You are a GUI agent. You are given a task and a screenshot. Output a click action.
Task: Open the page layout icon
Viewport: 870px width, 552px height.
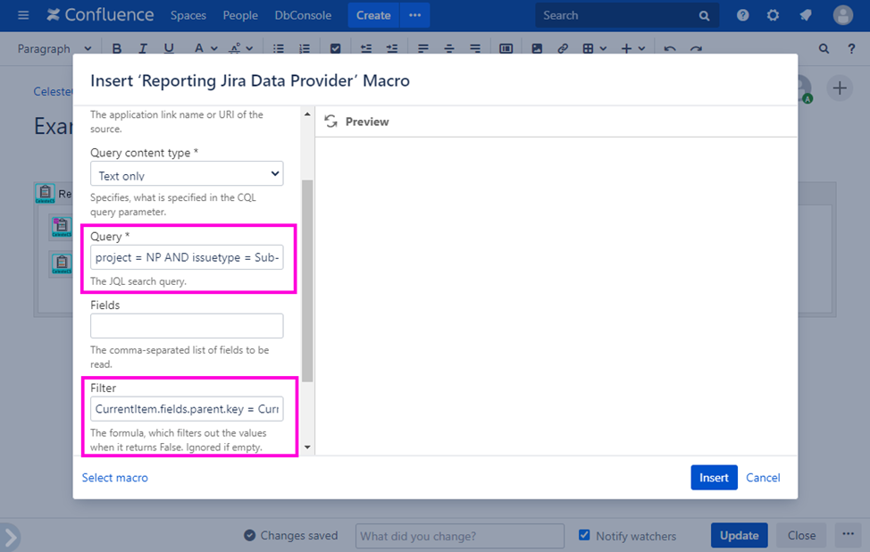tap(506, 49)
